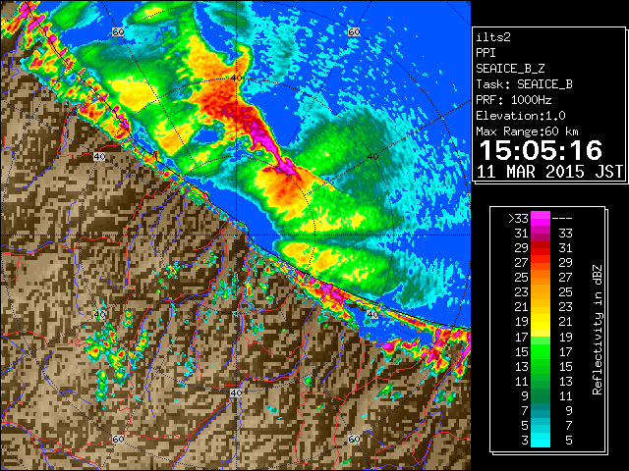Click the large "15:05:16" timestamp
Viewport: 629px width, 471px height.
pos(541,150)
